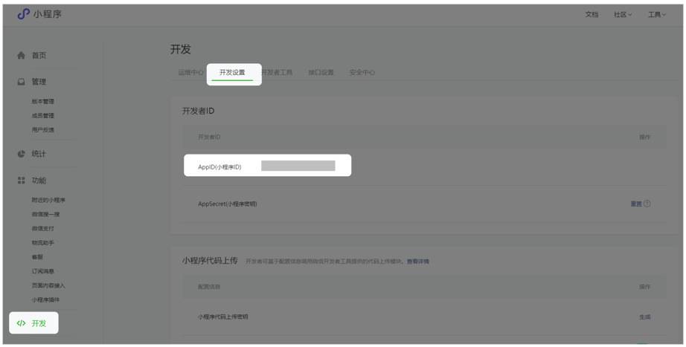The height and width of the screenshot is (347, 686).
Task: Click the 首页 home icon
Action: click(x=21, y=56)
